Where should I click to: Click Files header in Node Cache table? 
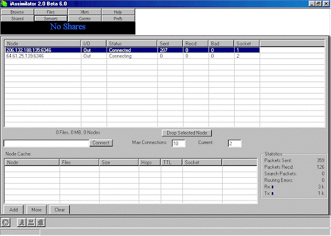79,163
